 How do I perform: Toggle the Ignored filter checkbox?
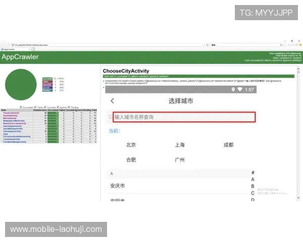pos(58,107)
